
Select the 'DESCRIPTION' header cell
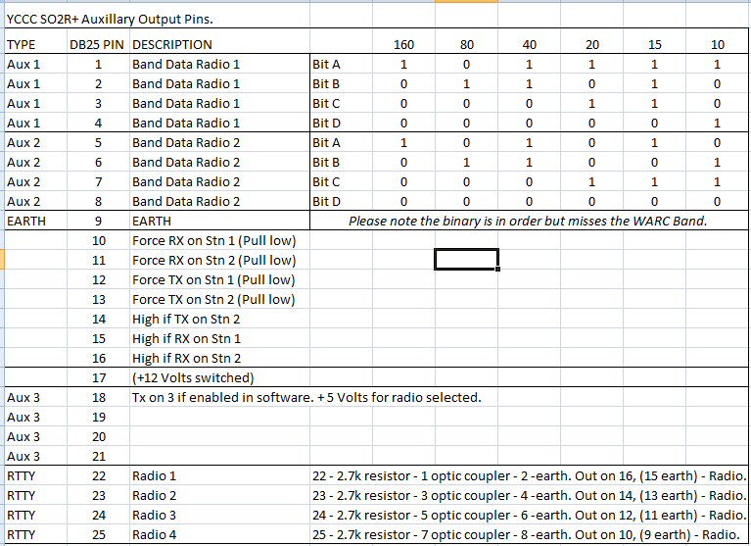[x=220, y=44]
